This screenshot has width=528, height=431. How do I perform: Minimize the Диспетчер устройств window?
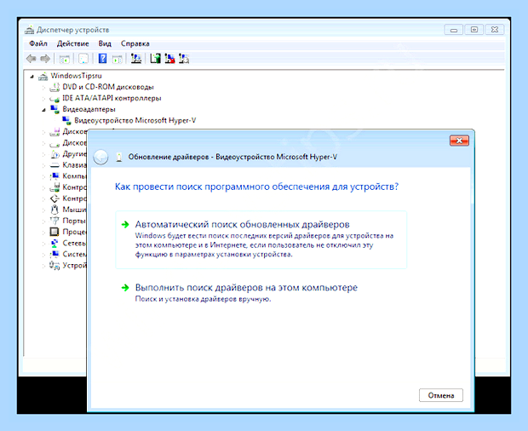click(x=454, y=30)
